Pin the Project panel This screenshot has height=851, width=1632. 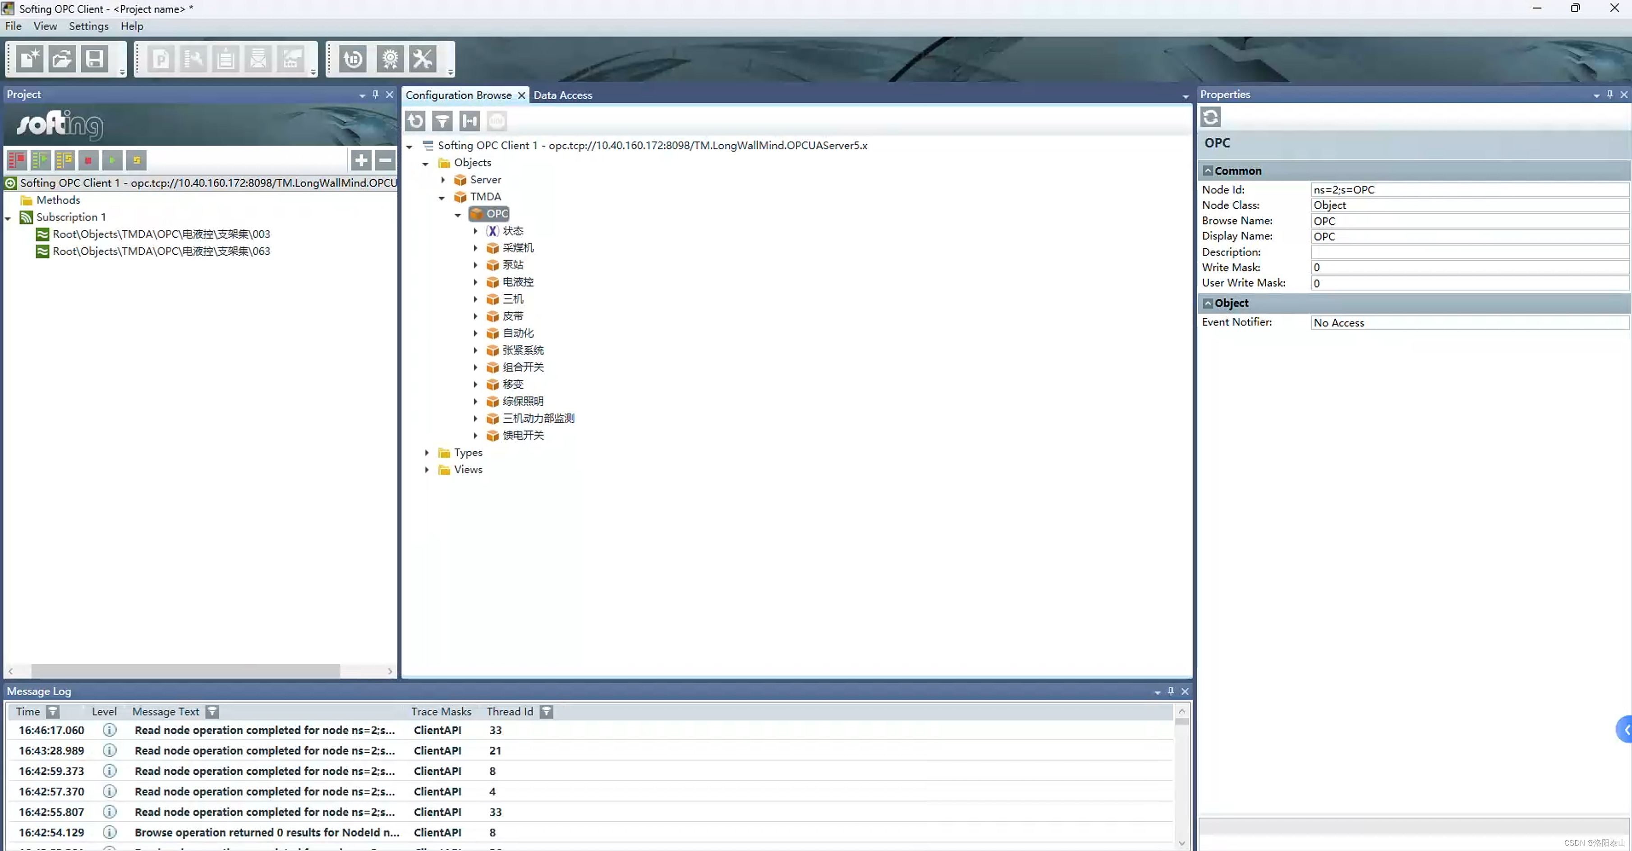coord(376,94)
